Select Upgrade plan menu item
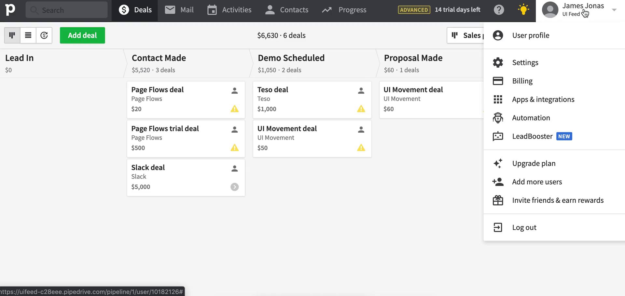The width and height of the screenshot is (625, 296). click(554, 164)
